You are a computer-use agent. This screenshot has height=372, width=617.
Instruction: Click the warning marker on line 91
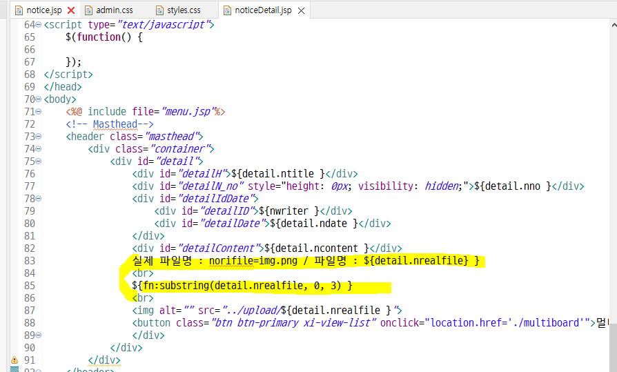(14, 360)
